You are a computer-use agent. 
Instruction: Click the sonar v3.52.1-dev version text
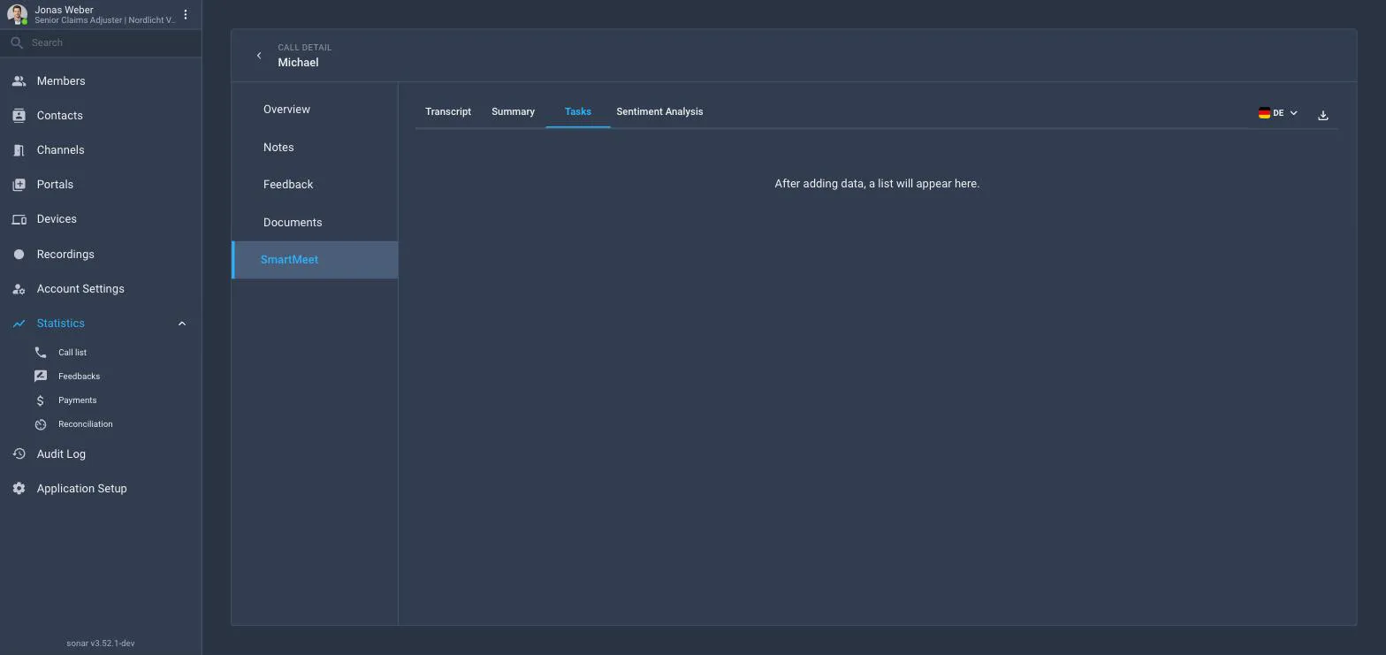coord(101,644)
